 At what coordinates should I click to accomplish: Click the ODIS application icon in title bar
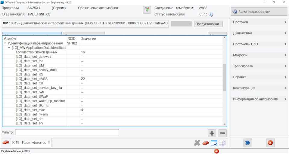point(2,2)
